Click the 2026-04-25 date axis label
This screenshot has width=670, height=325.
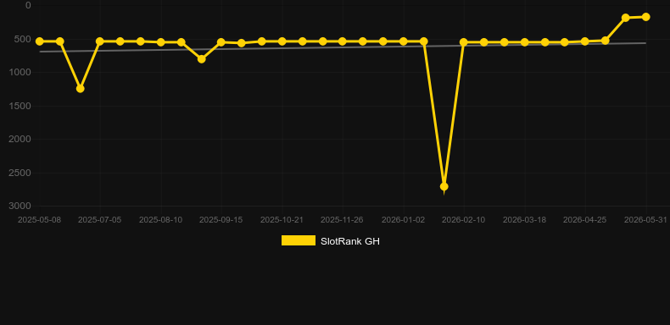click(x=585, y=220)
